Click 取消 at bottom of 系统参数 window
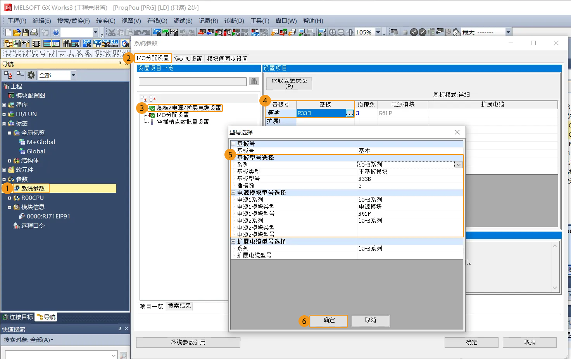The height and width of the screenshot is (359, 571). (x=530, y=342)
